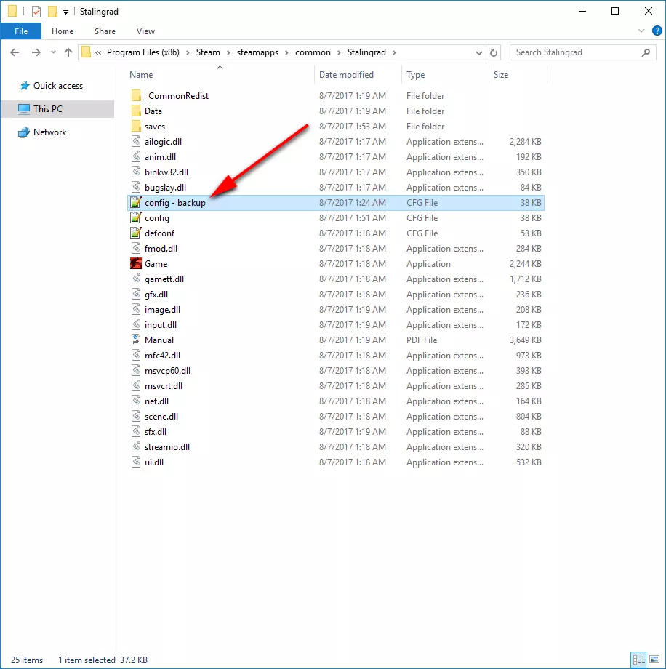666x669 pixels.
Task: Select the mfc42.dll file name
Action: (x=162, y=356)
